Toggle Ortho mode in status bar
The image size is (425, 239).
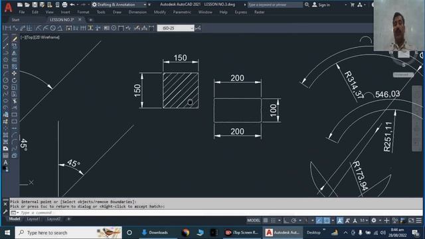pos(286,220)
